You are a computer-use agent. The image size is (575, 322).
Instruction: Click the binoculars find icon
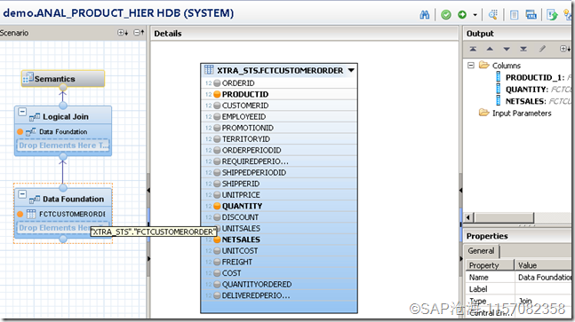(x=425, y=14)
